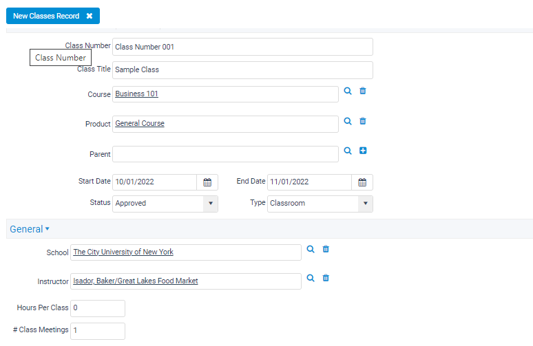The width and height of the screenshot is (533, 346).
Task: Click the Start Date label
Action: coord(94,182)
